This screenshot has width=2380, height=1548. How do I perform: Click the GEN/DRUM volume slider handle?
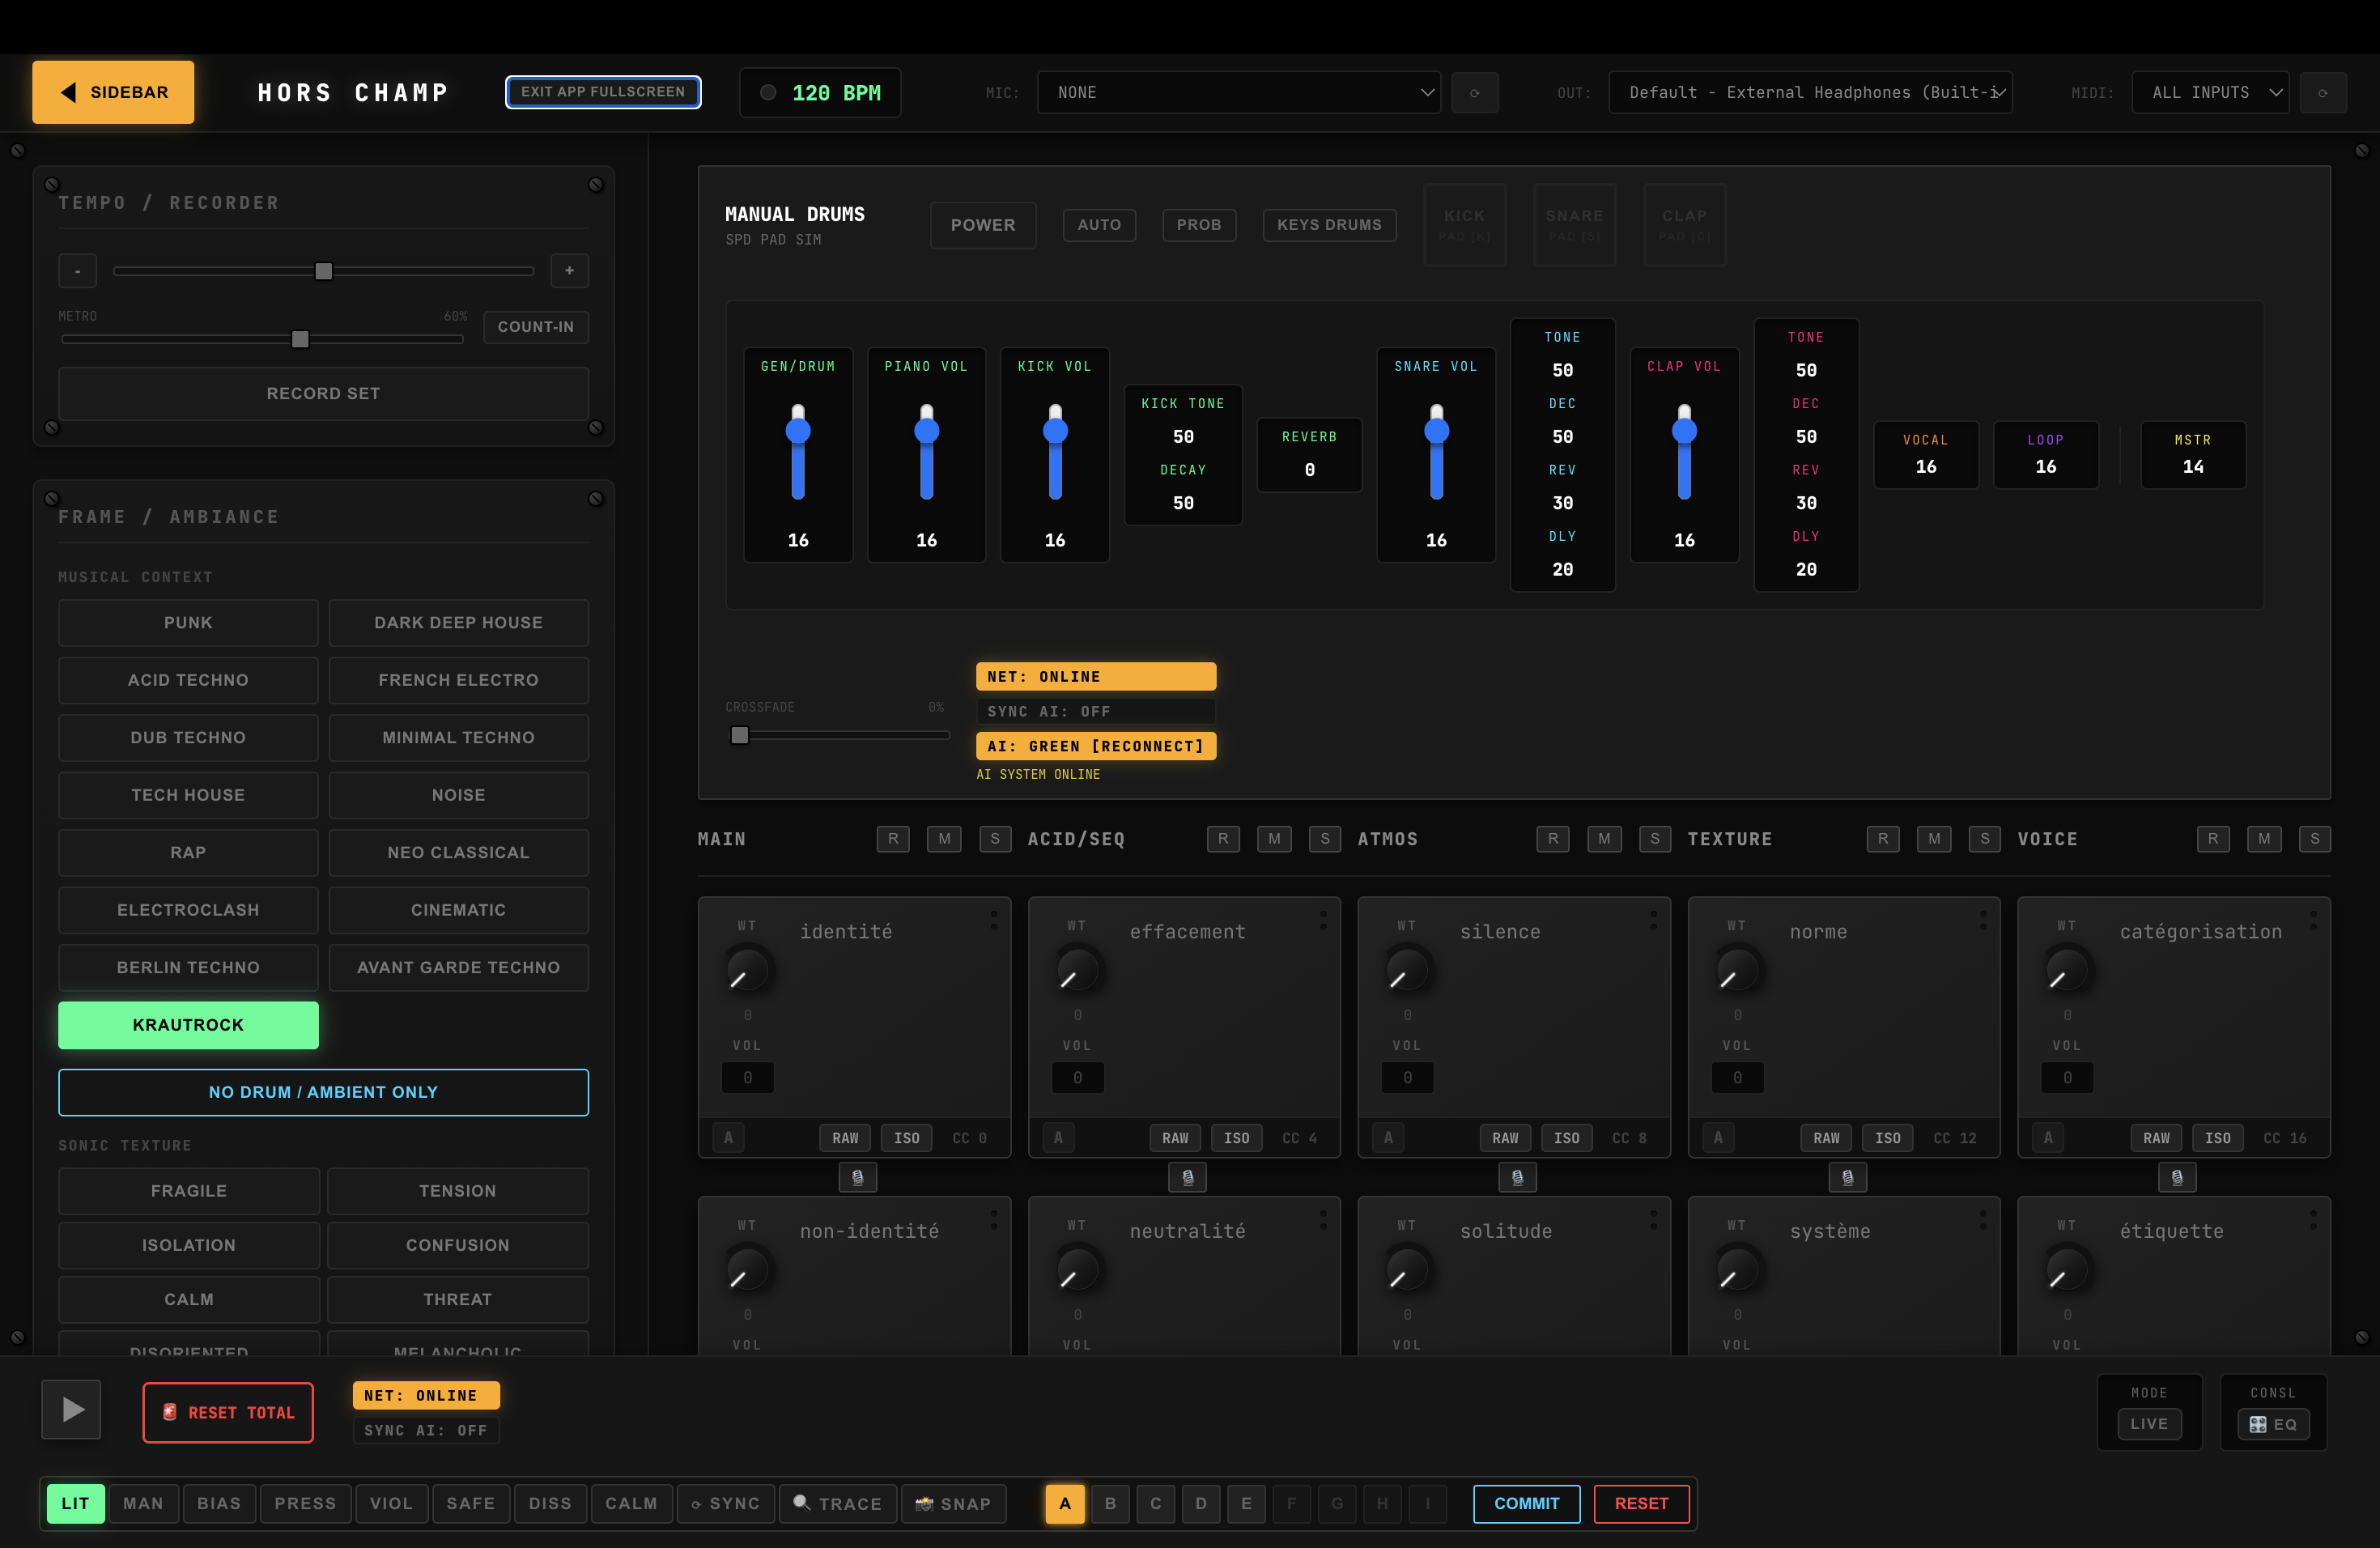click(798, 431)
